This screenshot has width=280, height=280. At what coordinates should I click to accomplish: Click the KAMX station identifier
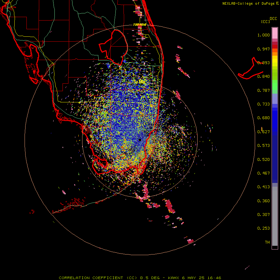pos(174,278)
